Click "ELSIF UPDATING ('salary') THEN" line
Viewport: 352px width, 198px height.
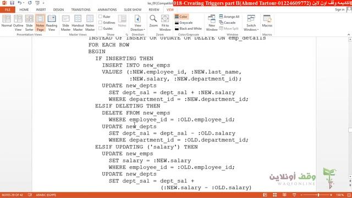click(146, 147)
